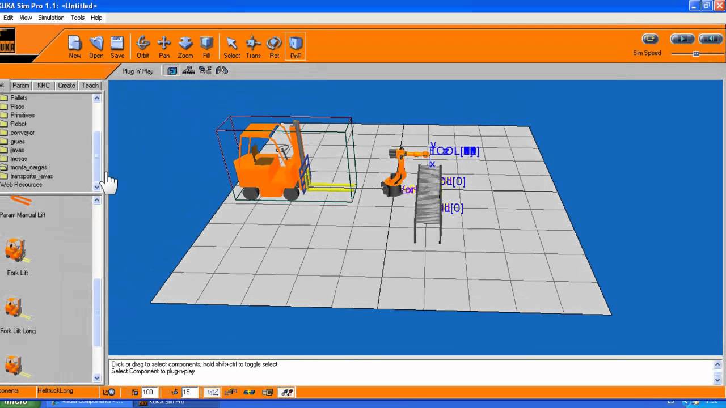726x408 pixels.
Task: Activate the Orbit view tool
Action: pyautogui.click(x=143, y=47)
